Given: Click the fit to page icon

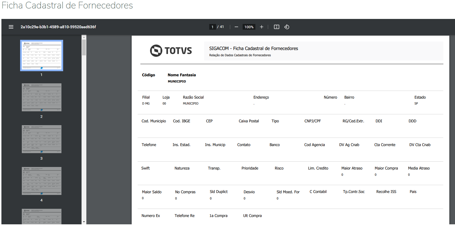Looking at the screenshot, I should point(277,27).
